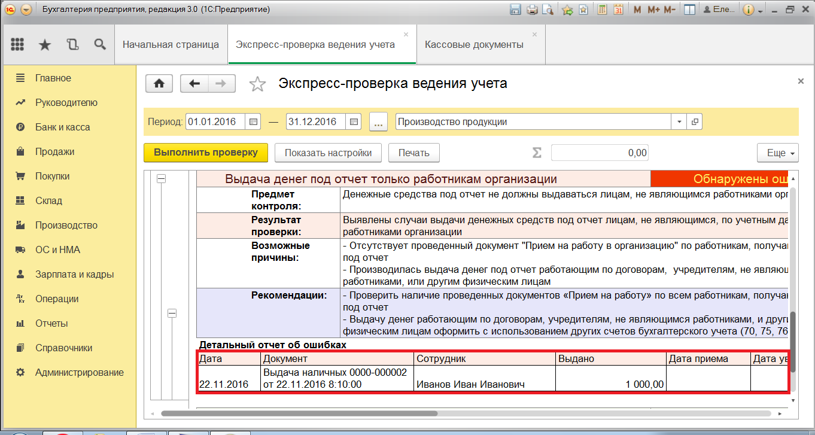The width and height of the screenshot is (815, 435).
Task: Click the back arrow navigation button
Action: (x=194, y=84)
